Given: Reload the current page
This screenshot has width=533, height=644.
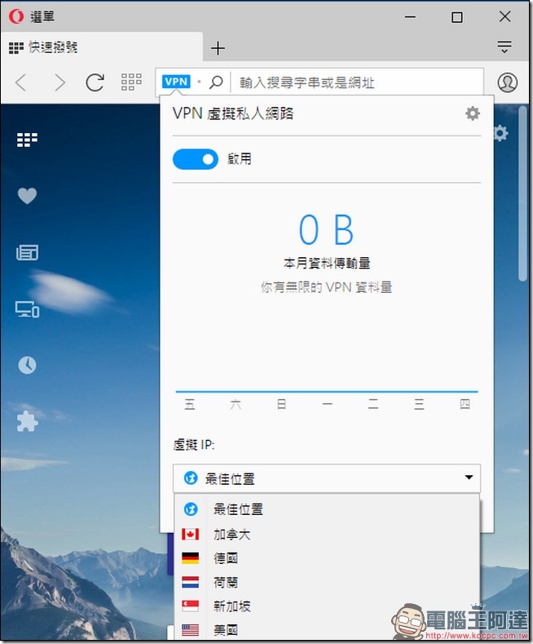Looking at the screenshot, I should pyautogui.click(x=95, y=82).
